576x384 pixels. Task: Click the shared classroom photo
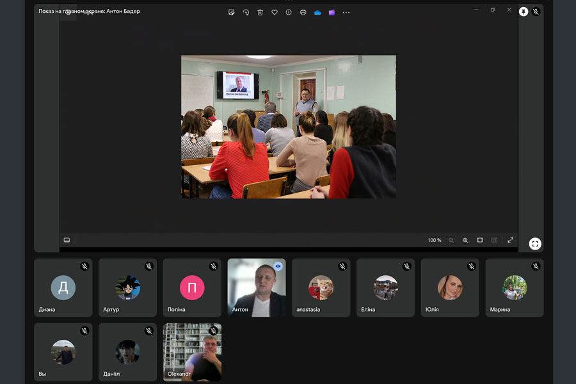pyautogui.click(x=288, y=127)
